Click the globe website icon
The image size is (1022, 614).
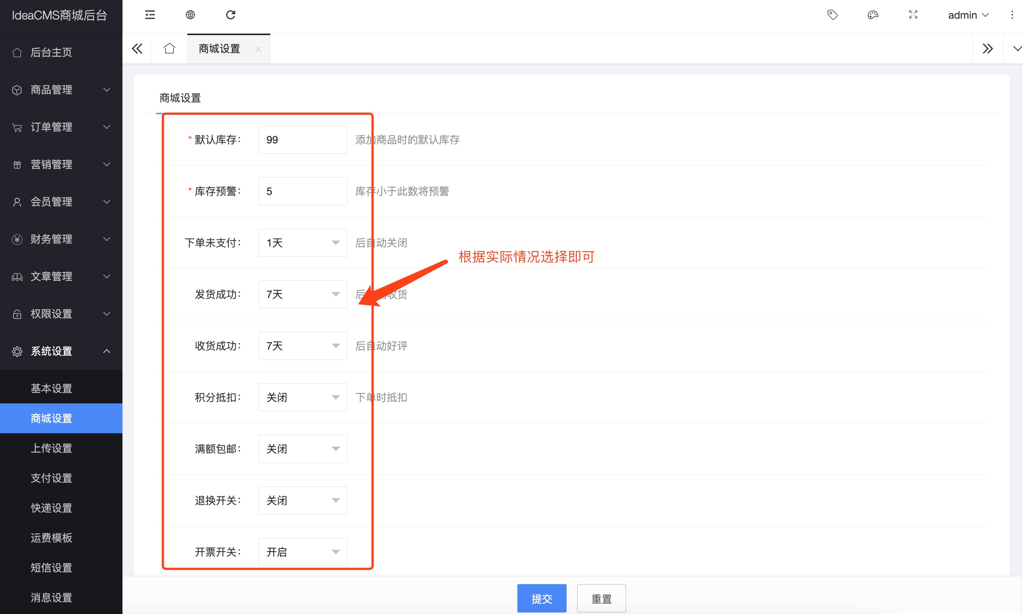pos(190,15)
